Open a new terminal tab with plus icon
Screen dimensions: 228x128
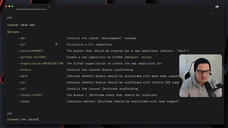click(49, 7)
